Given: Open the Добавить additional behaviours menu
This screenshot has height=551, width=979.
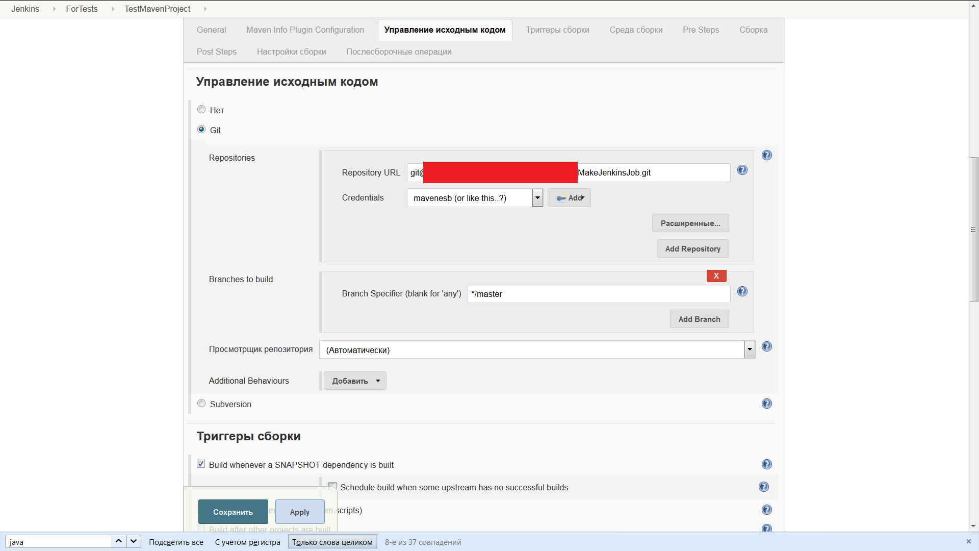Looking at the screenshot, I should coord(355,381).
